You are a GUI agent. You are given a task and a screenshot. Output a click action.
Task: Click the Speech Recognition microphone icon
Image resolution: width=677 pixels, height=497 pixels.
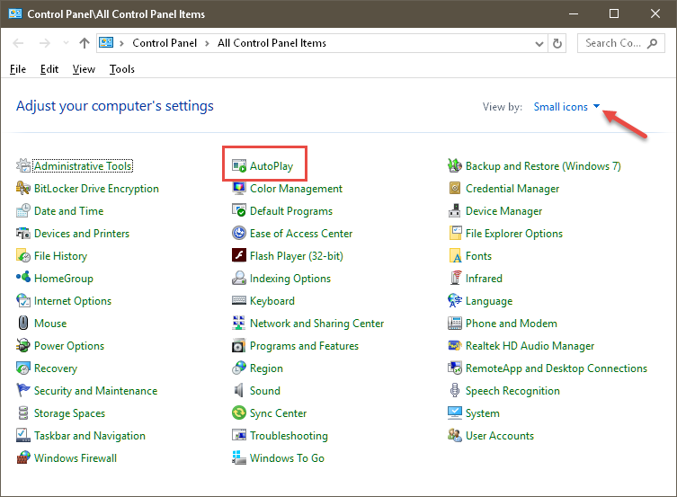pos(454,390)
